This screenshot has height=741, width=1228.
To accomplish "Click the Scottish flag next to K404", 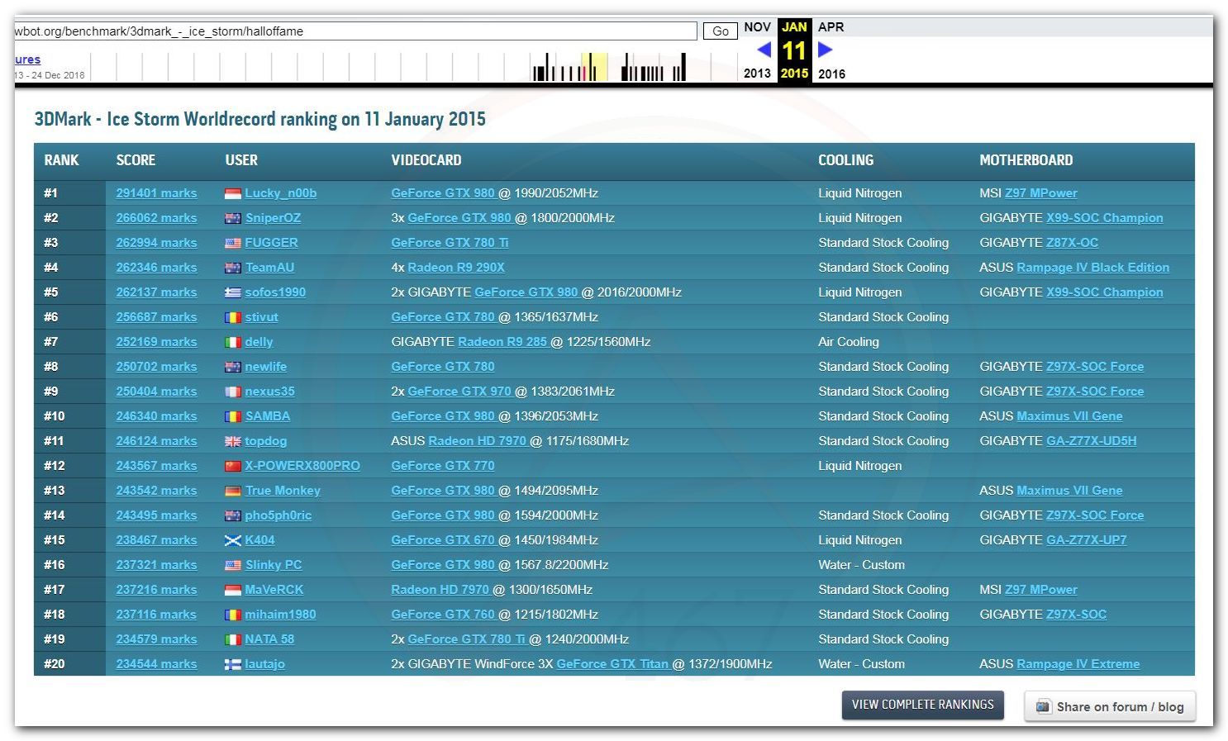I will [232, 540].
